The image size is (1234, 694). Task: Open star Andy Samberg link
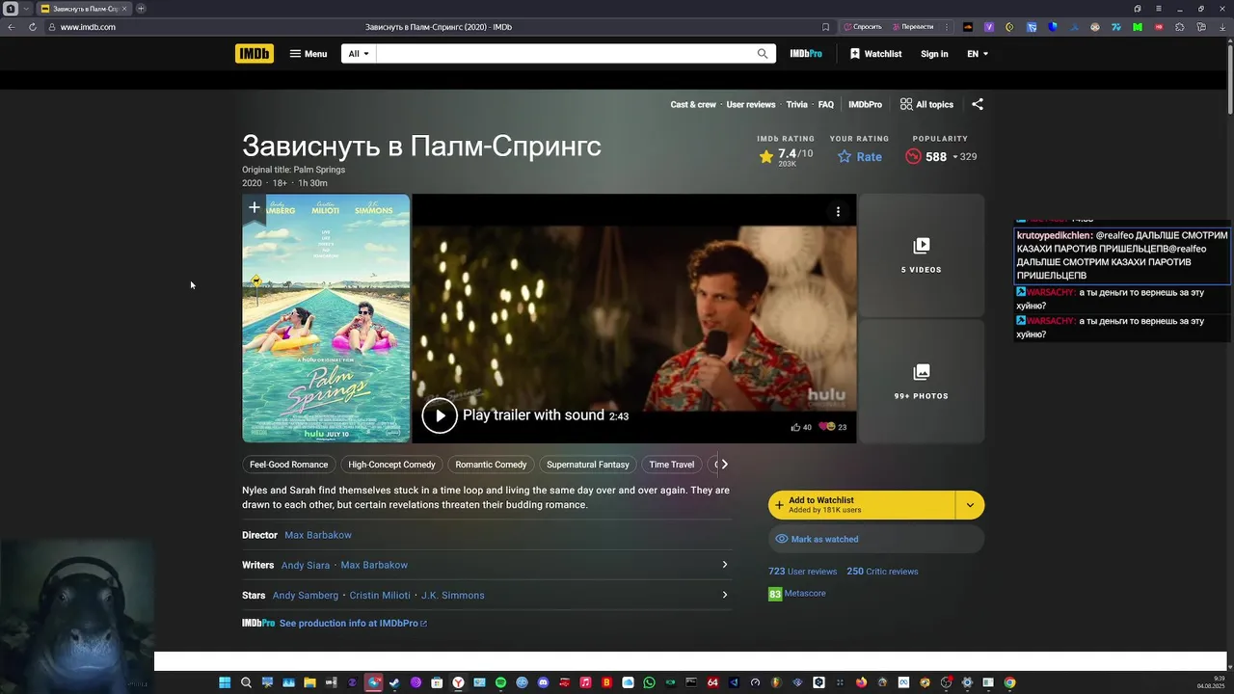306,596
